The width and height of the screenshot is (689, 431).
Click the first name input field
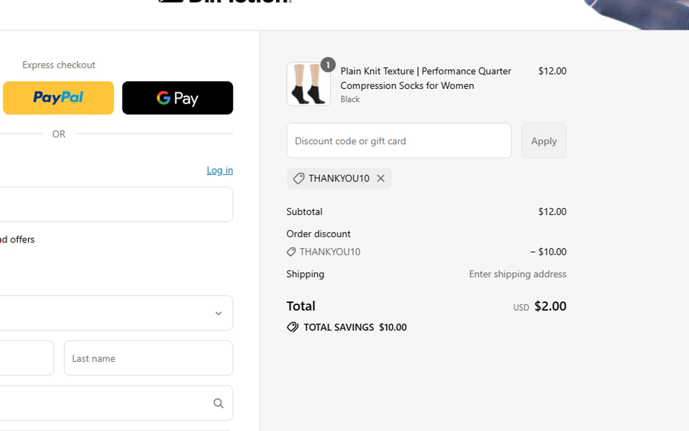27,358
